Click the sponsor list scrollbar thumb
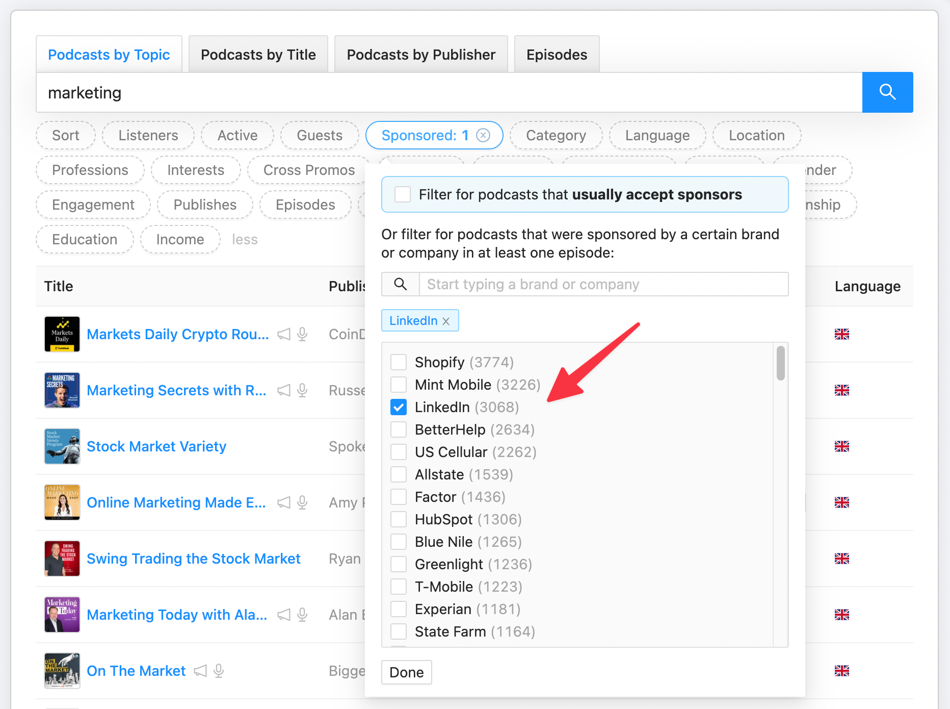 click(x=781, y=363)
